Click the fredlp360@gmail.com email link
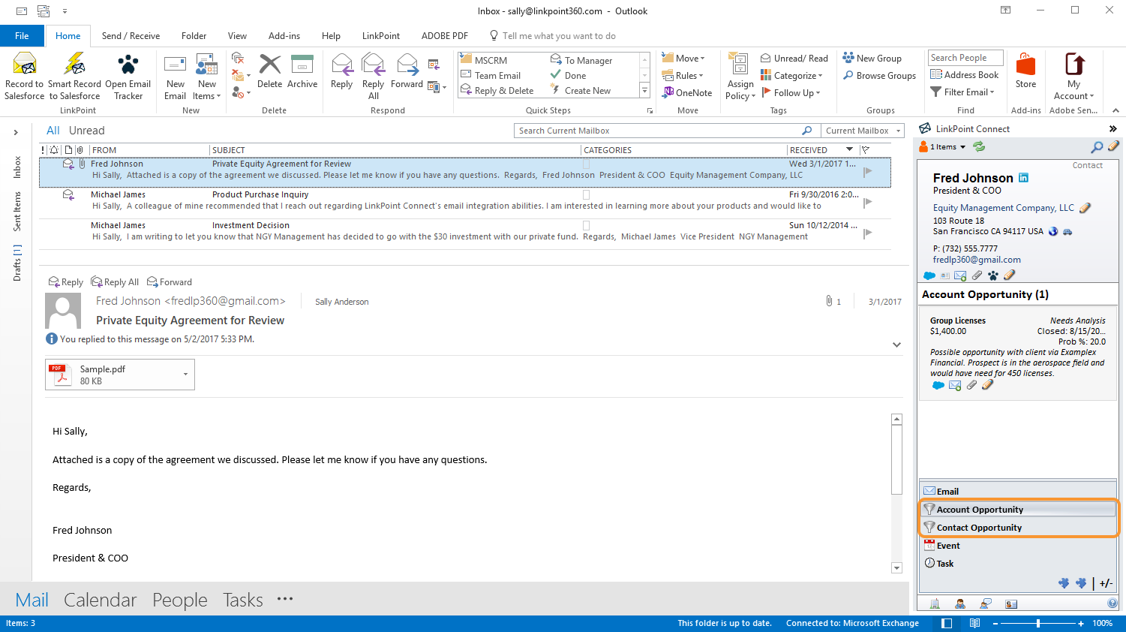This screenshot has width=1126, height=632. coord(976,260)
